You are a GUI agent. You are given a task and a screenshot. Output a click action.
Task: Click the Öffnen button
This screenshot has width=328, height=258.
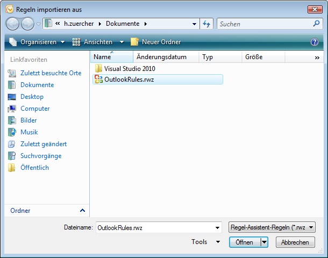point(245,242)
